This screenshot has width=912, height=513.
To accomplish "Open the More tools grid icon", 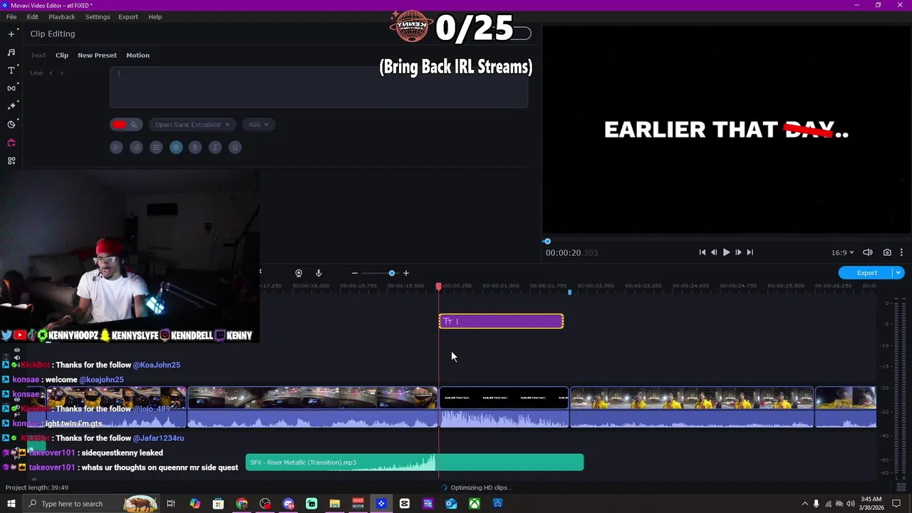I will pyautogui.click(x=11, y=161).
